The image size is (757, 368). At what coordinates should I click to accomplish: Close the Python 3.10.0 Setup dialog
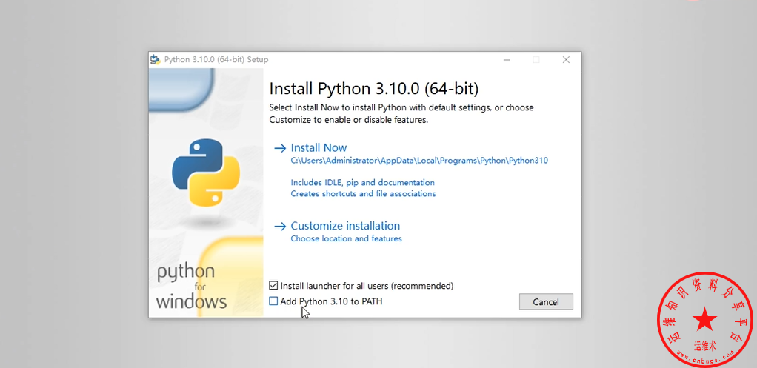tap(566, 60)
